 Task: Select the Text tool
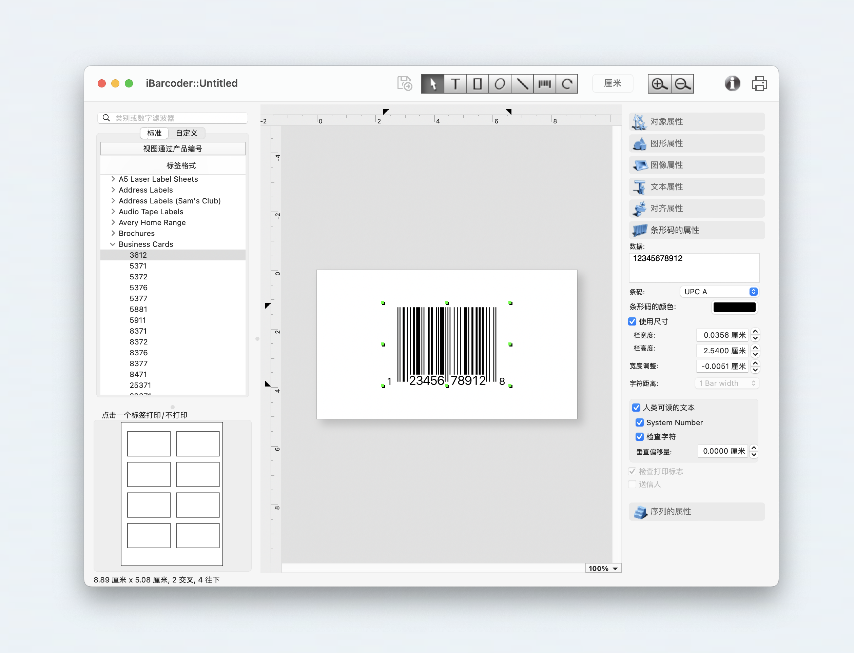pos(455,83)
